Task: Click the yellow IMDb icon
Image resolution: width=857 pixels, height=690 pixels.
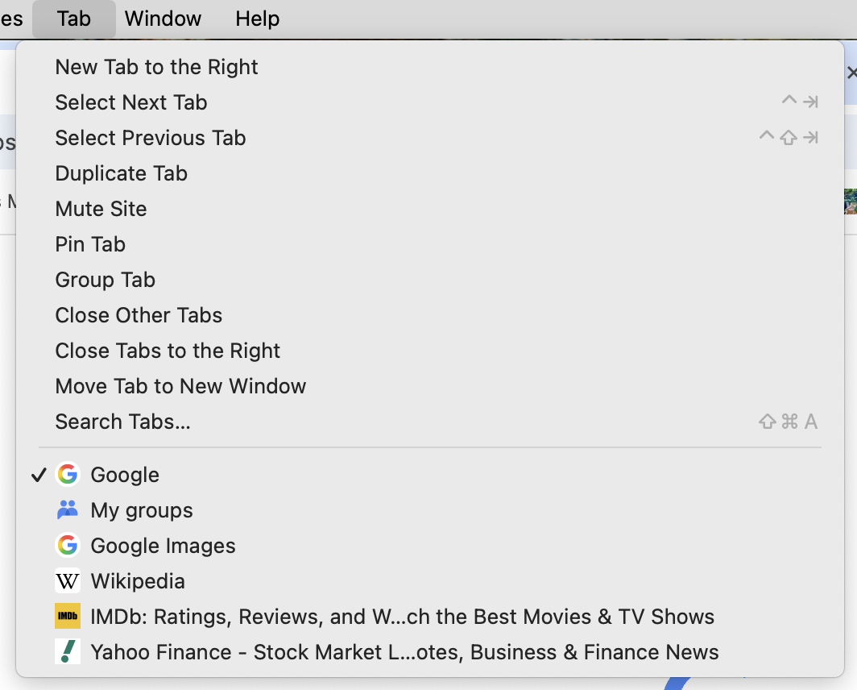Action: coord(68,617)
